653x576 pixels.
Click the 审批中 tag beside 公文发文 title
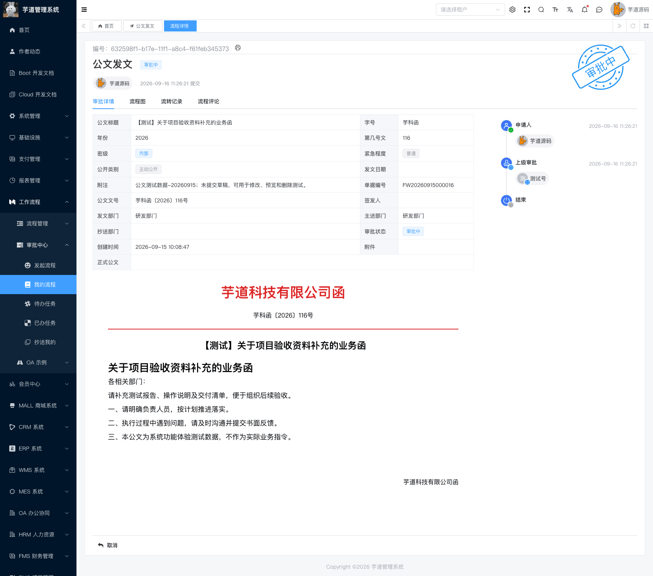click(x=151, y=65)
